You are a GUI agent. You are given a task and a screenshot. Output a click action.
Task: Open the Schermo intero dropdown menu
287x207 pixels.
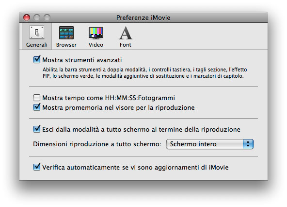pos(210,144)
